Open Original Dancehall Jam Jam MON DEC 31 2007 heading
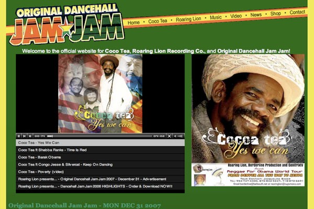The width and height of the screenshot is (314, 209). click(x=84, y=205)
